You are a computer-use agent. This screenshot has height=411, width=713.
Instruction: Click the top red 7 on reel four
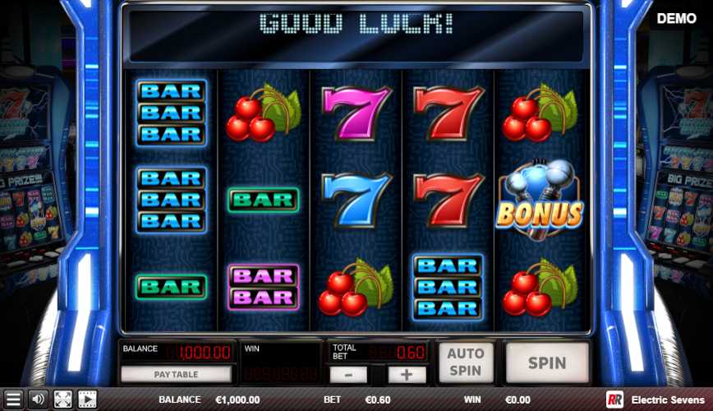(x=448, y=113)
